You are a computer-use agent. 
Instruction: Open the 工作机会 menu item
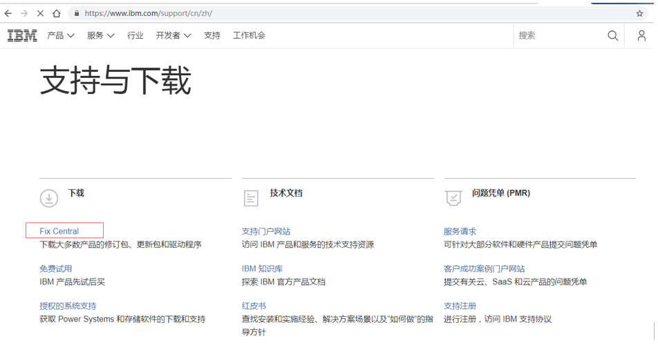click(250, 36)
